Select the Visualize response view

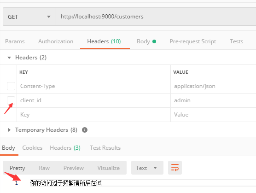point(109,168)
